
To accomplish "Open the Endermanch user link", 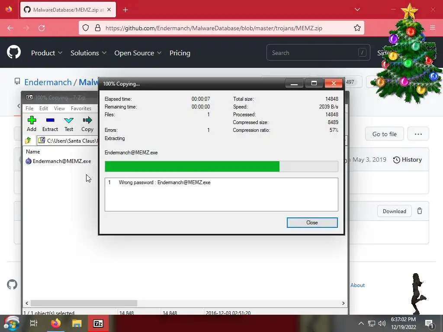I will pyautogui.click(x=48, y=82).
